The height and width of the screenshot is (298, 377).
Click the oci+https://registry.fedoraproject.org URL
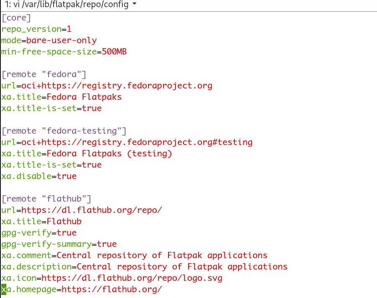[117, 86]
